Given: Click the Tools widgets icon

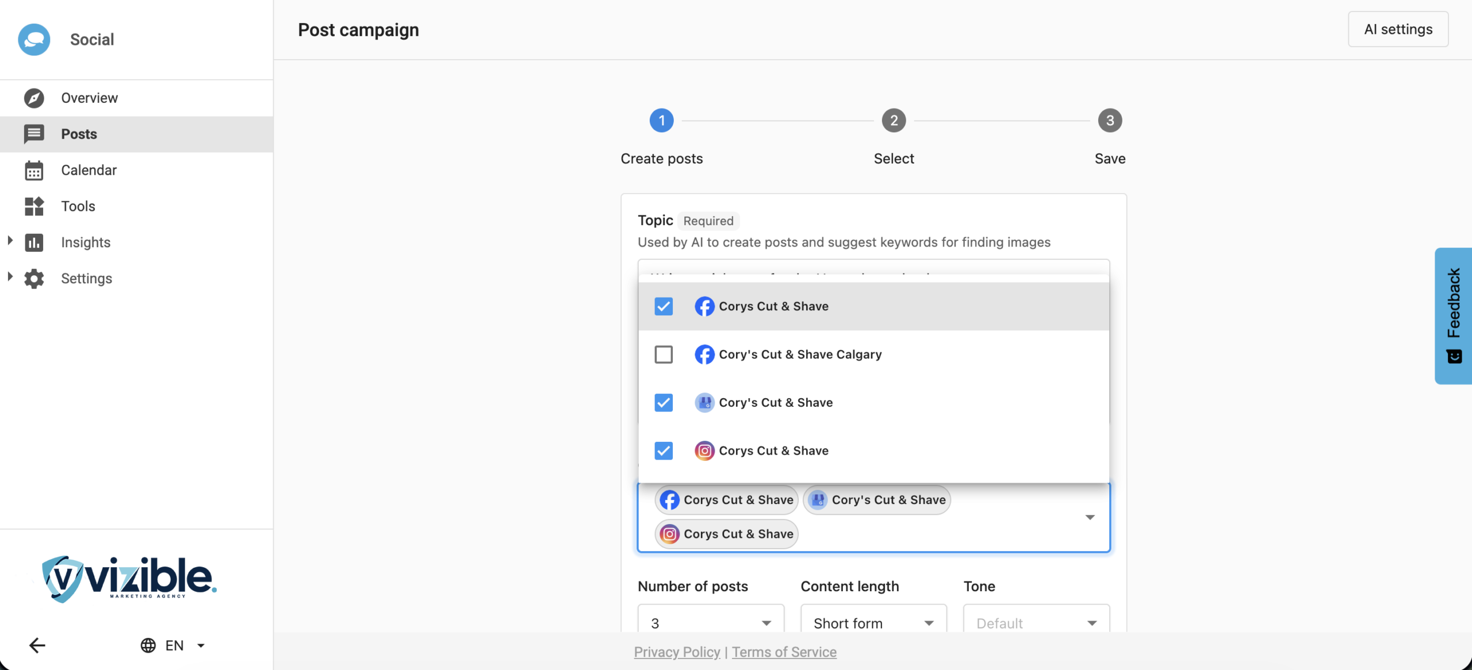Looking at the screenshot, I should coord(34,206).
